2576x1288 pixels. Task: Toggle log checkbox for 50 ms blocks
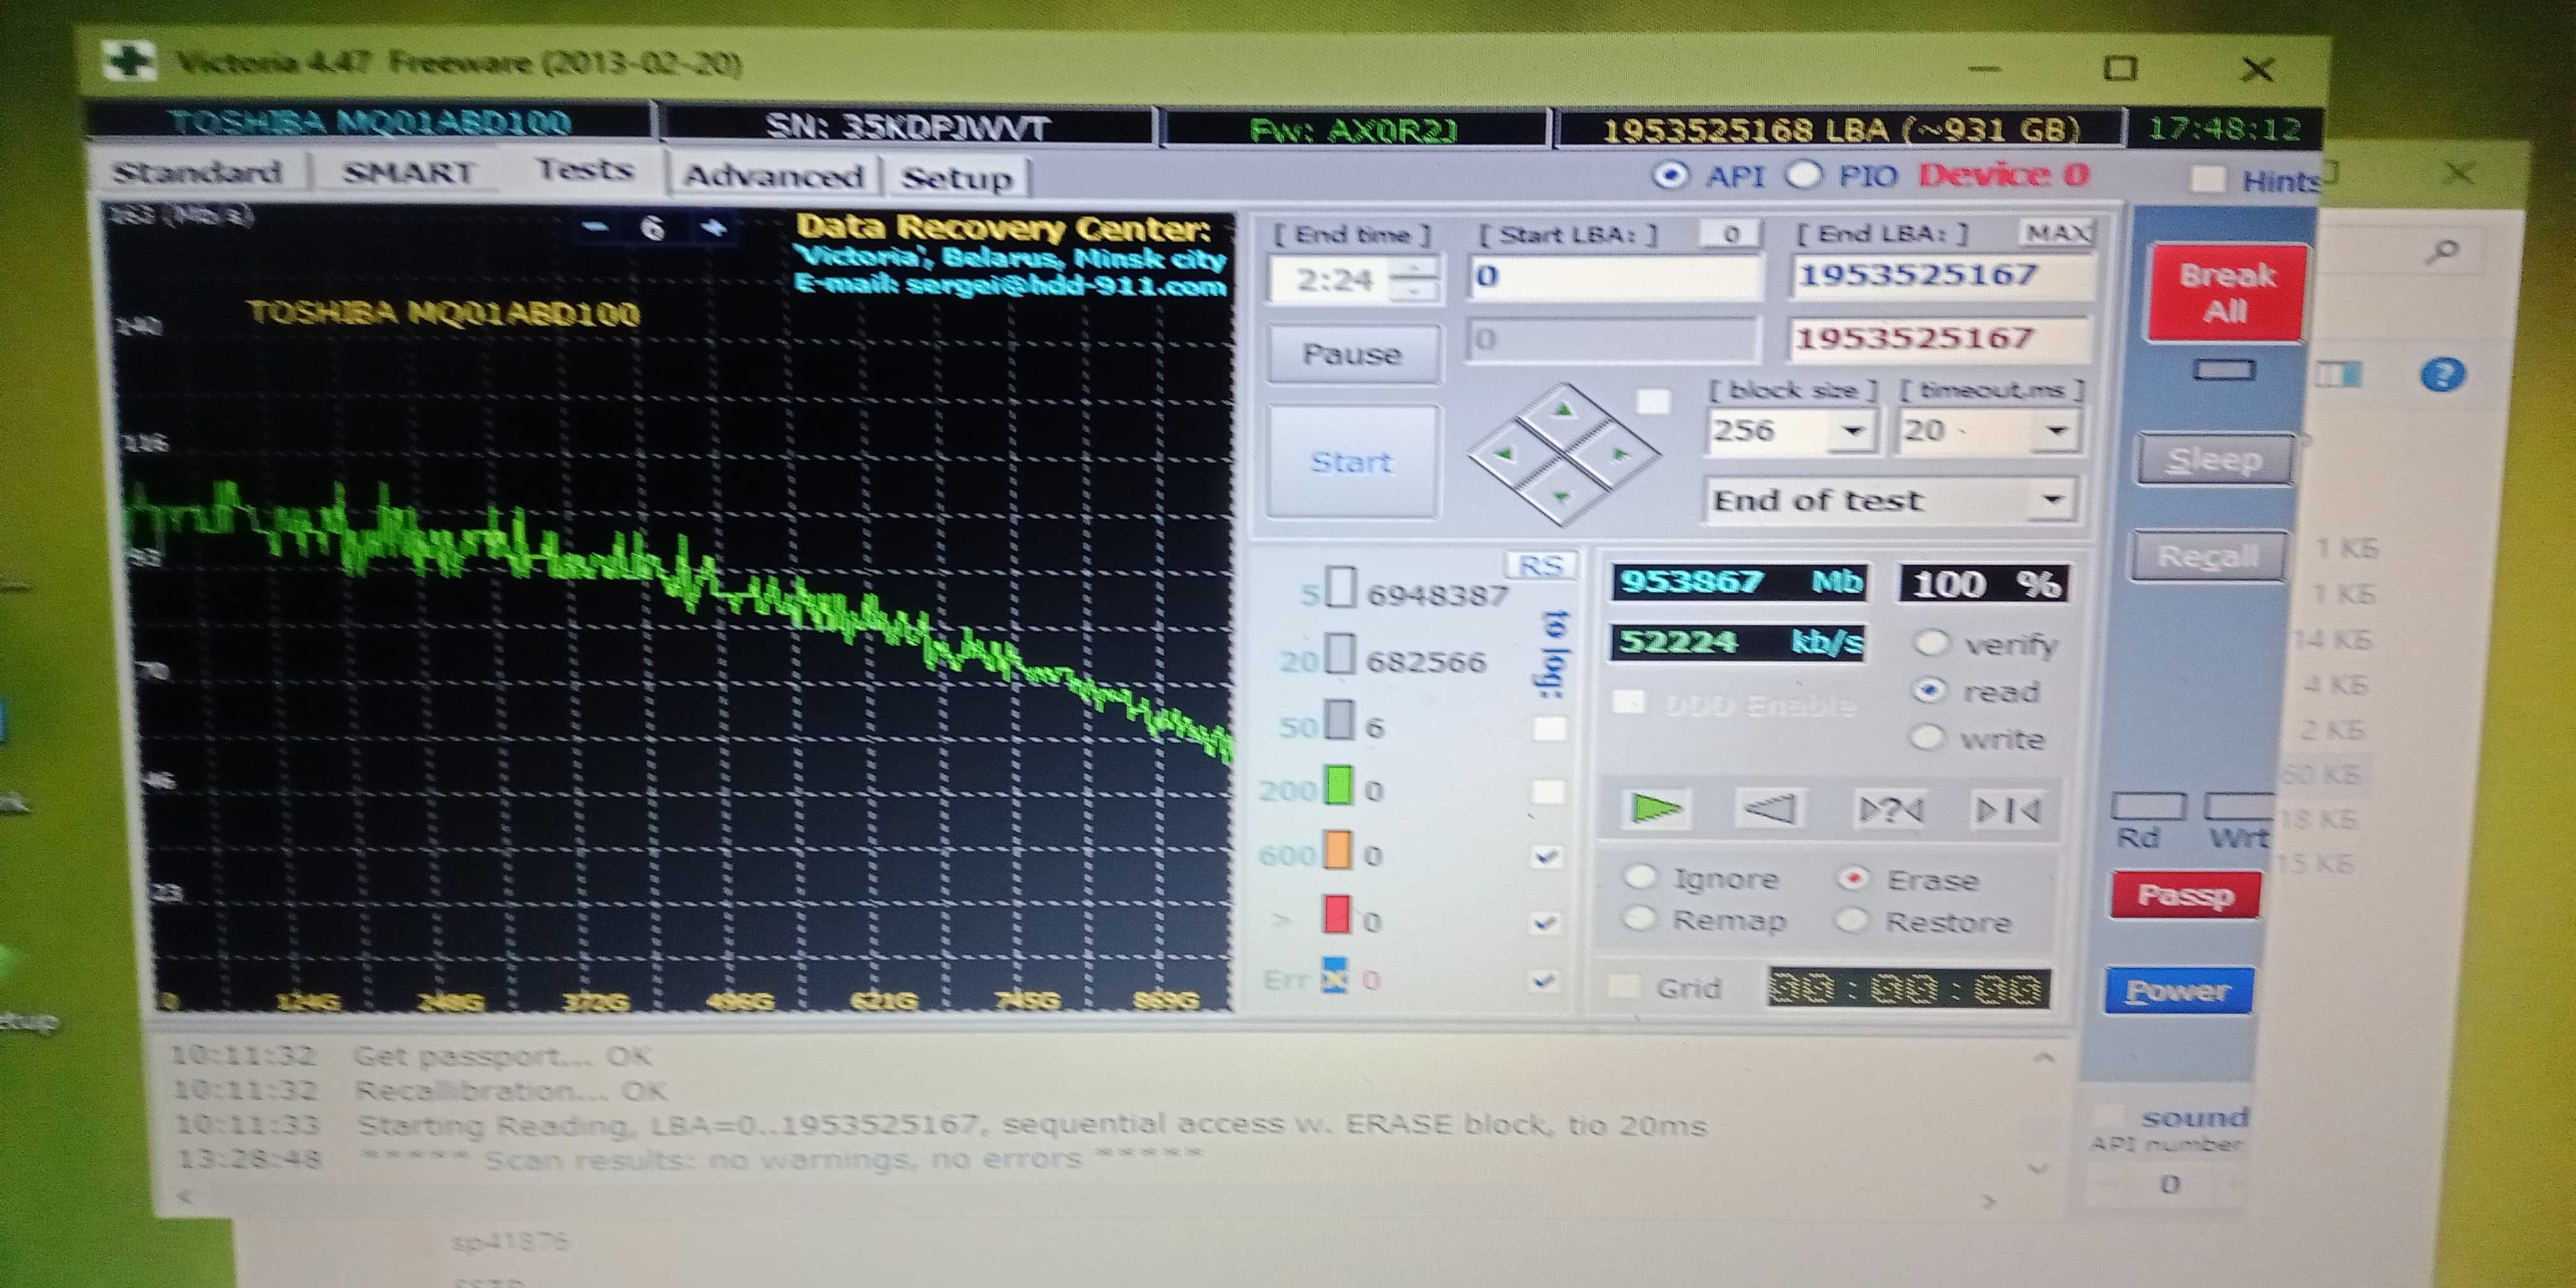coord(1549,728)
